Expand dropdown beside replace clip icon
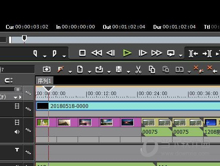220x166 pixels. click(189, 72)
